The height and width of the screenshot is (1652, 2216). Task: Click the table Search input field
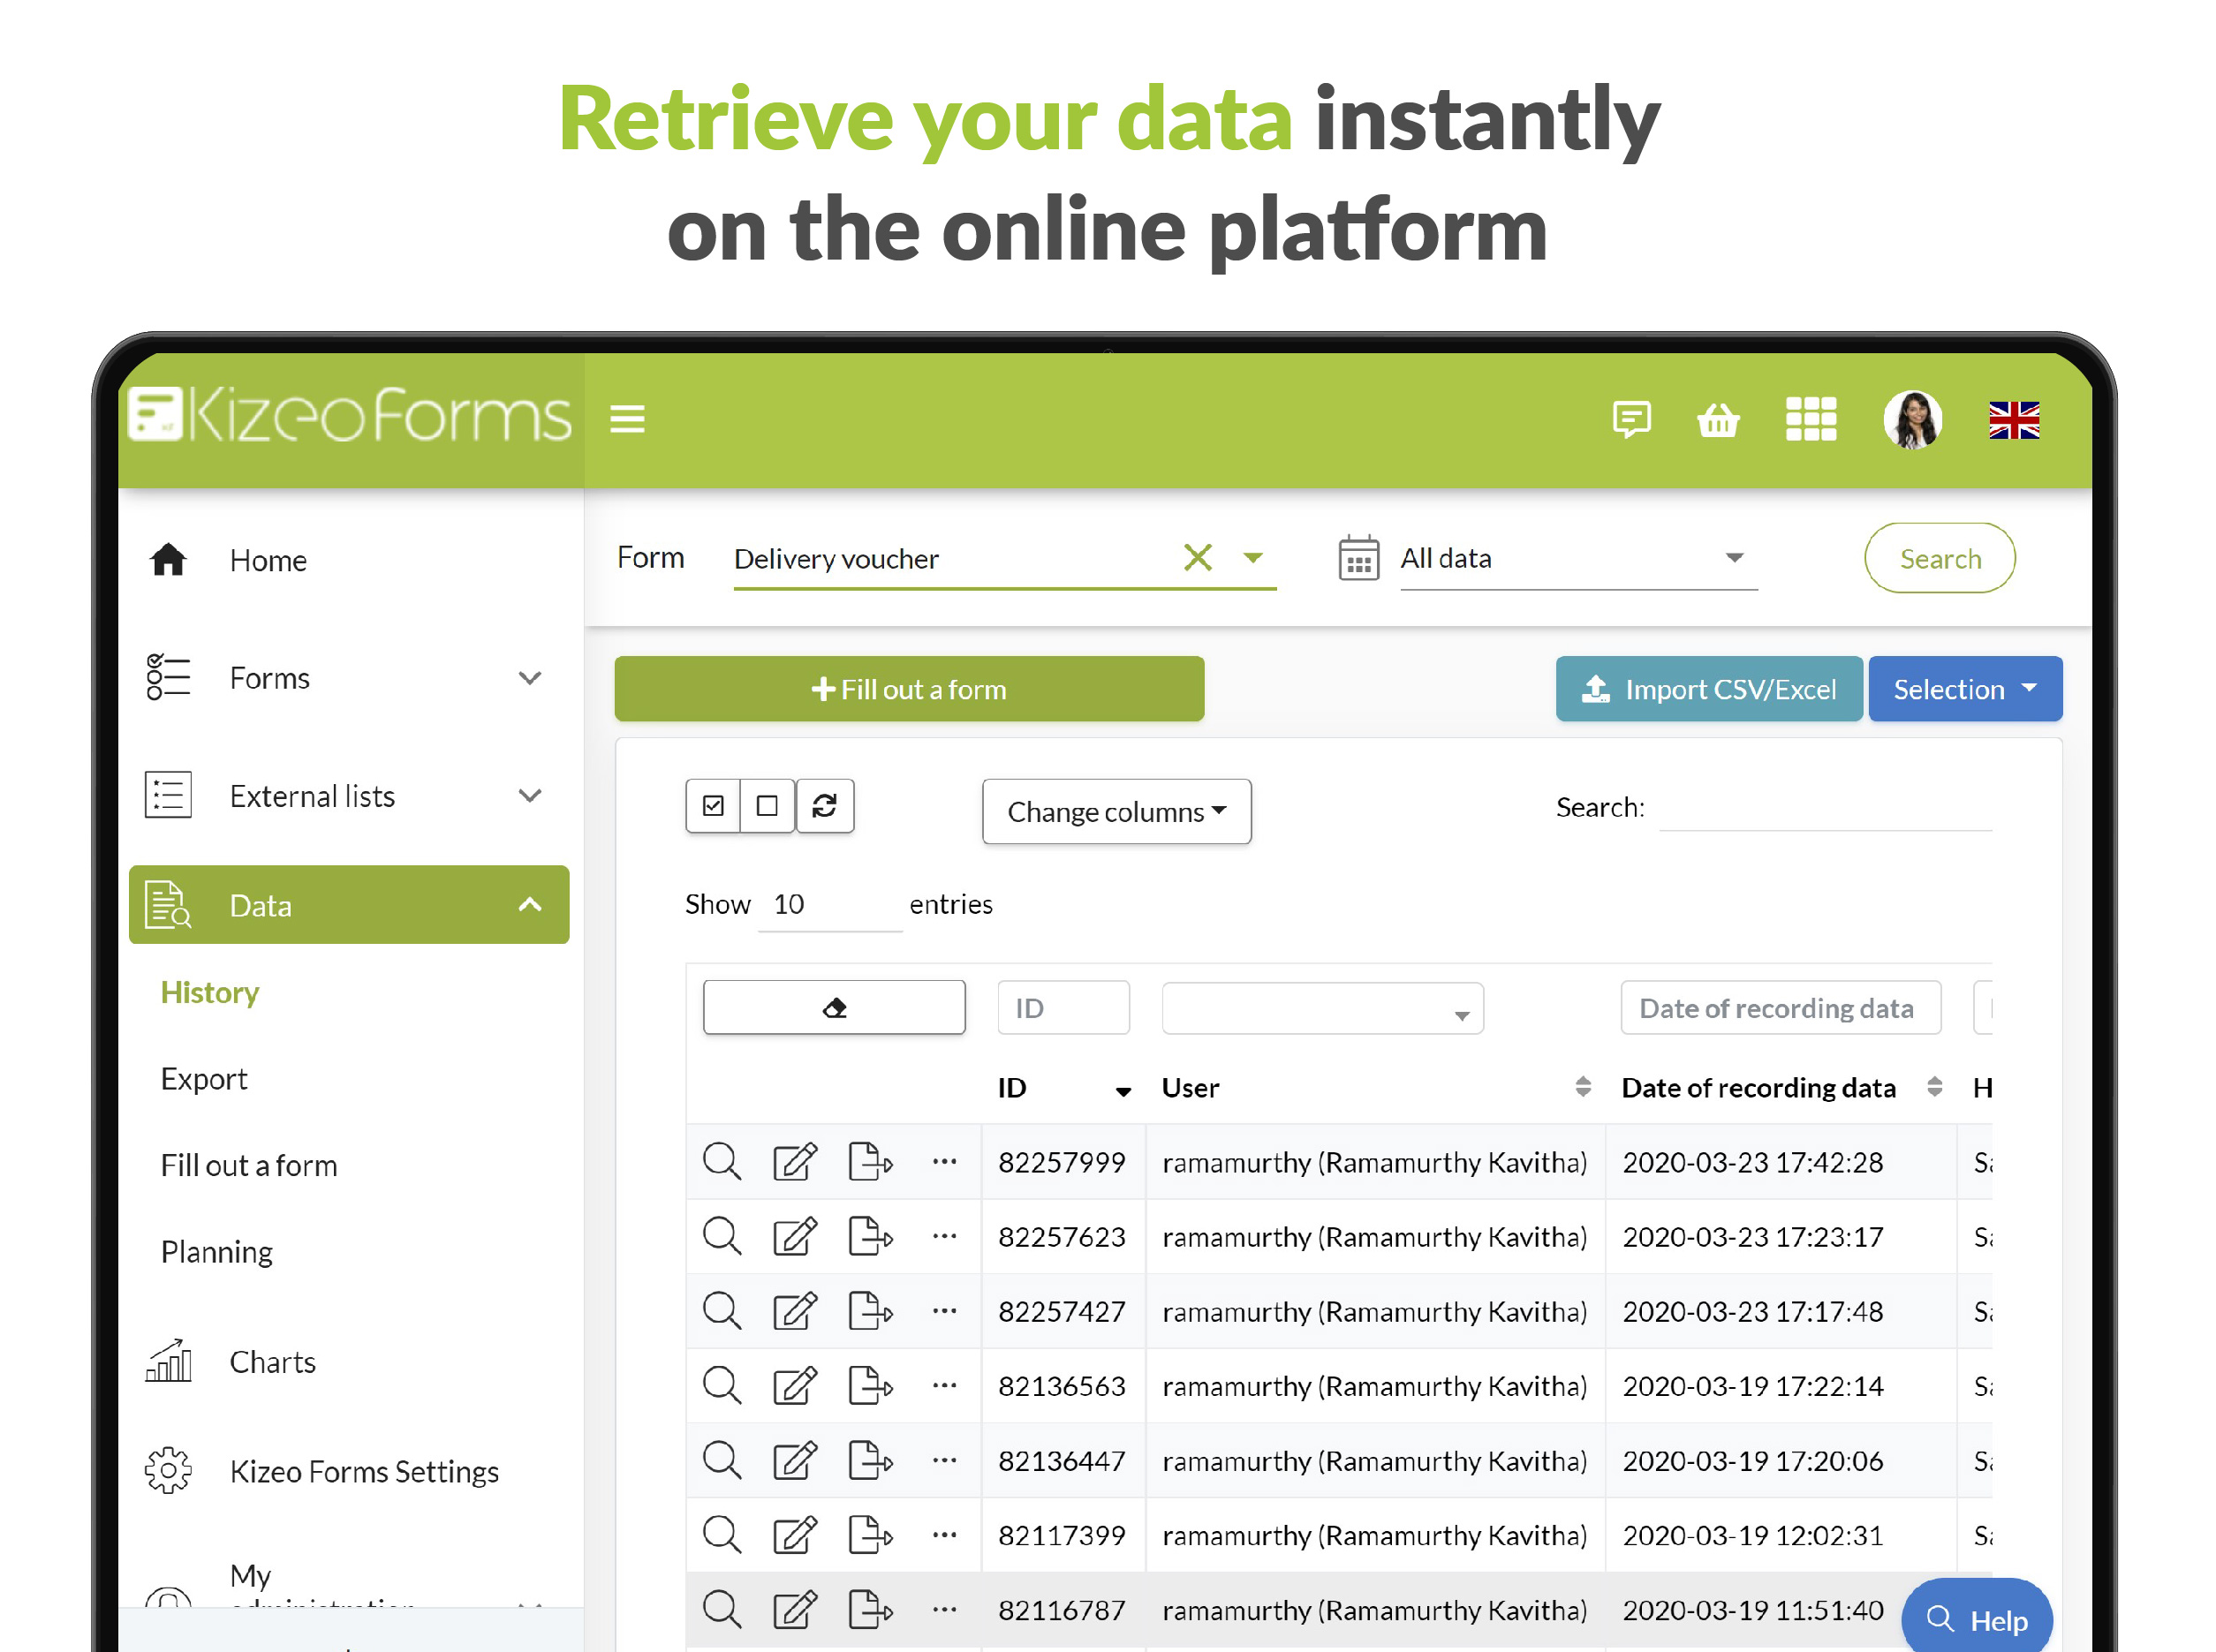[x=1825, y=807]
